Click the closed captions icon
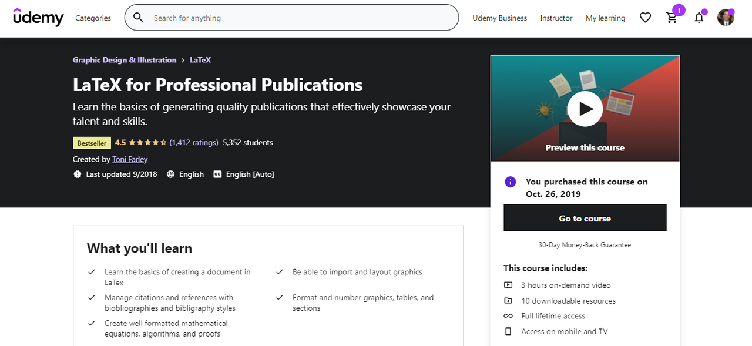 click(217, 174)
